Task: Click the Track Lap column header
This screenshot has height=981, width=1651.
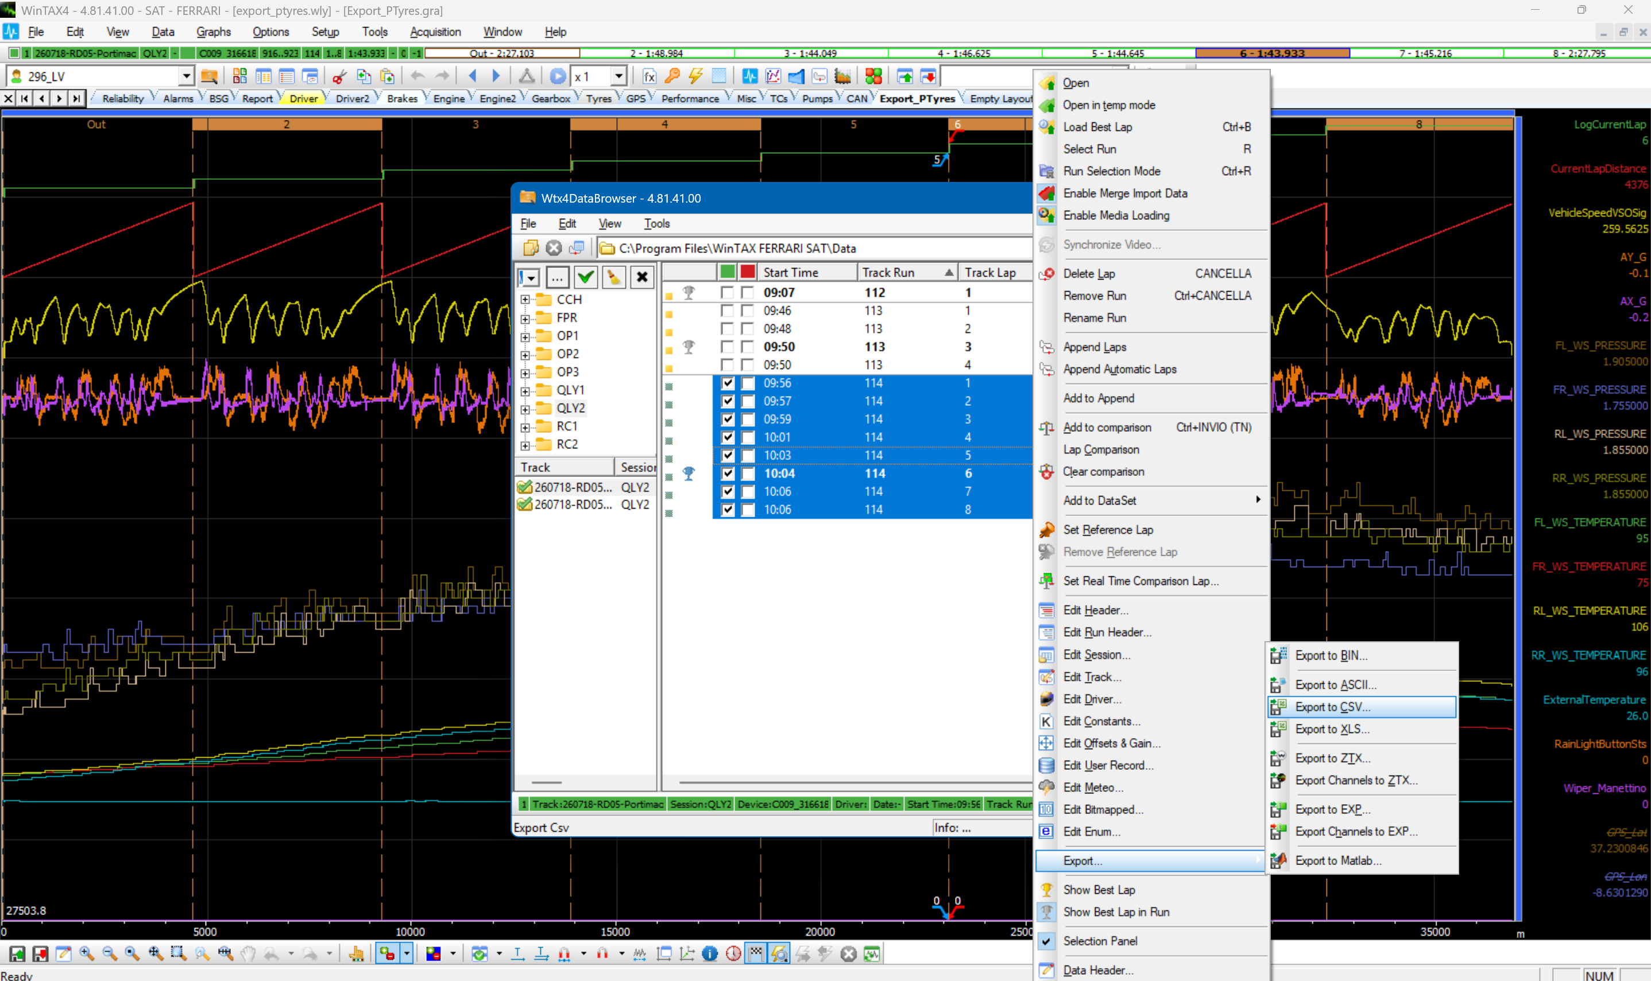Action: pos(995,272)
